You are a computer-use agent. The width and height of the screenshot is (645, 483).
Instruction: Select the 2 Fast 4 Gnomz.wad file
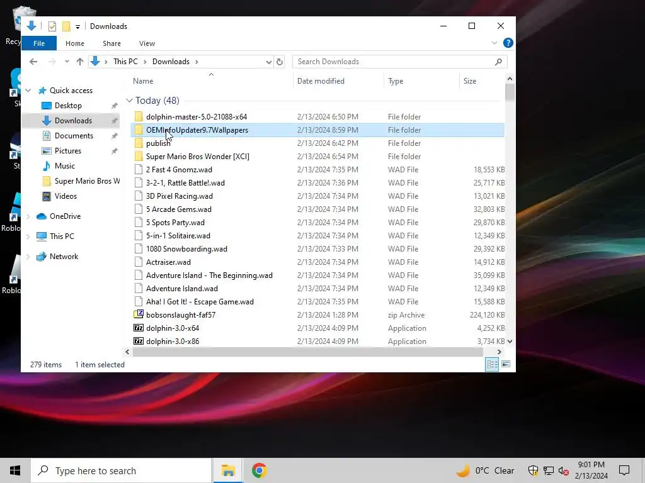(179, 170)
